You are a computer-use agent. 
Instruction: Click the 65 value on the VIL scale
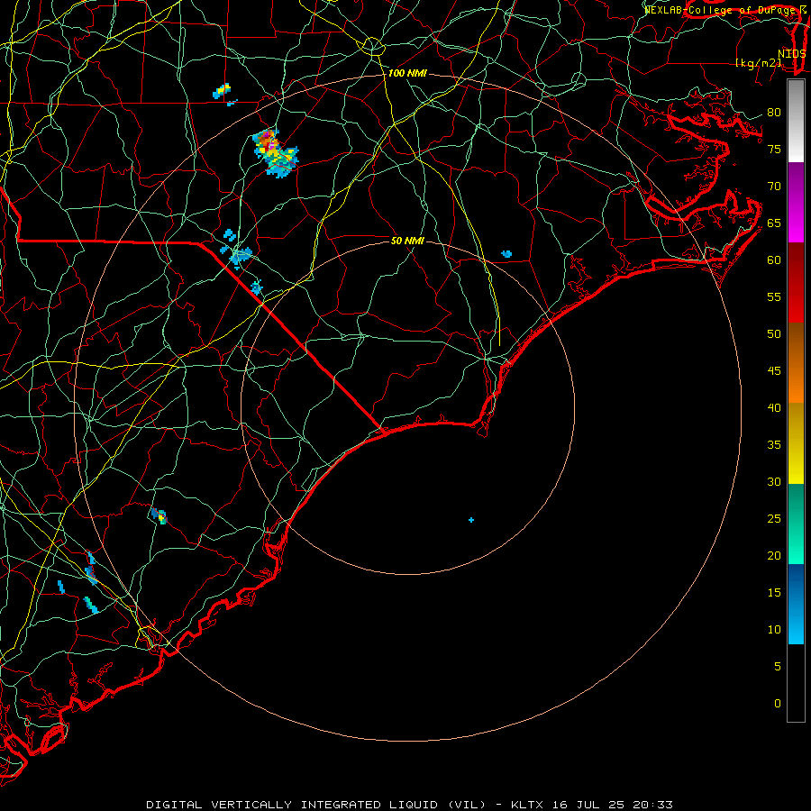[774, 223]
